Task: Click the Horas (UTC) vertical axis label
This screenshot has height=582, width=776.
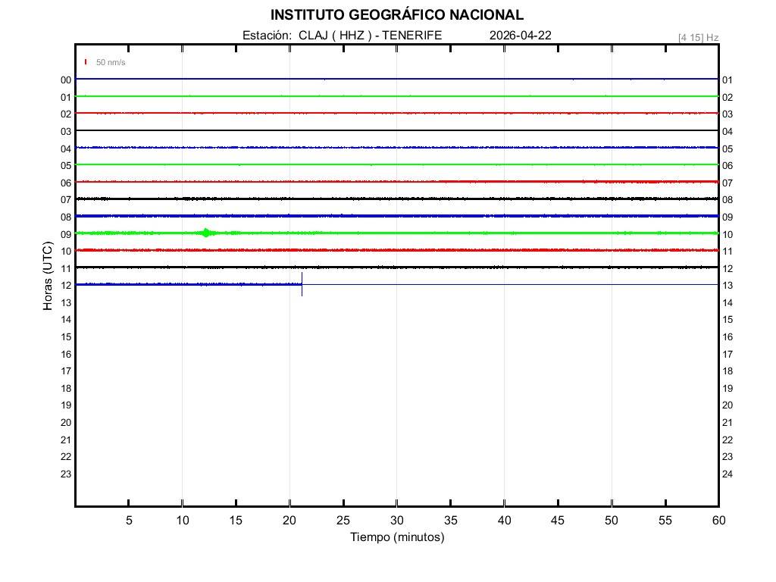Action: (48, 277)
